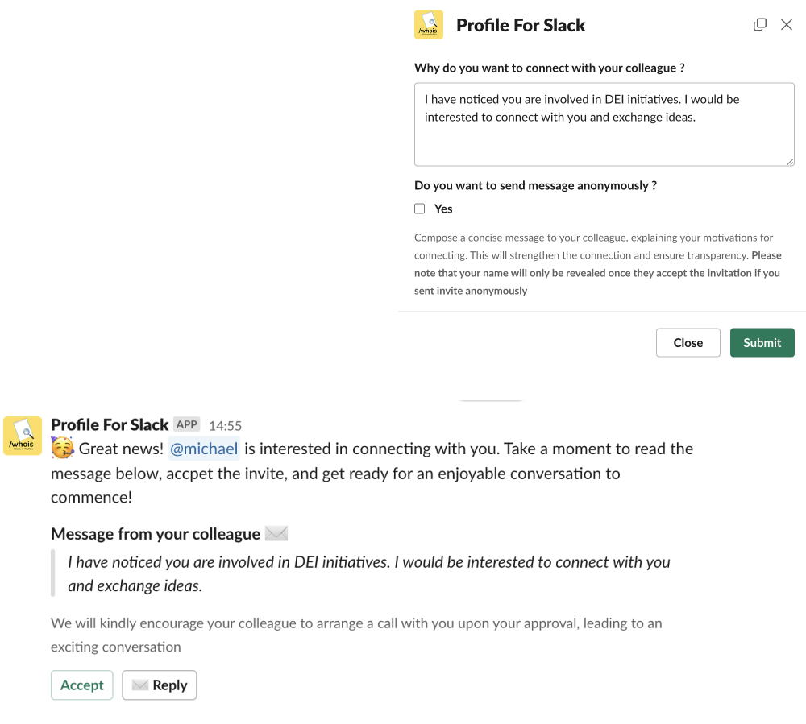
Task: Click the quoted DEI initiatives message
Action: 368,573
